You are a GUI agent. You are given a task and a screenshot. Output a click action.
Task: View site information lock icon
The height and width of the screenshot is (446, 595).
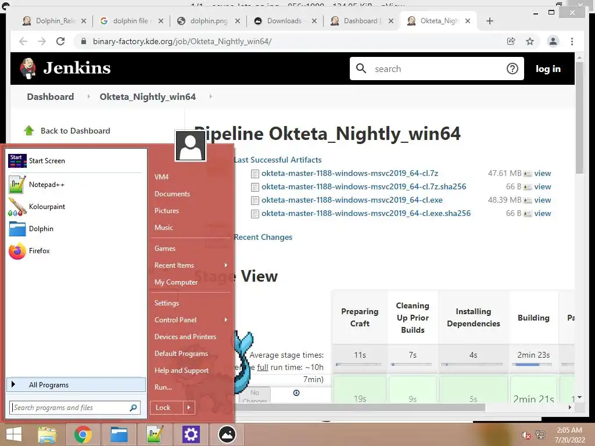tap(84, 41)
